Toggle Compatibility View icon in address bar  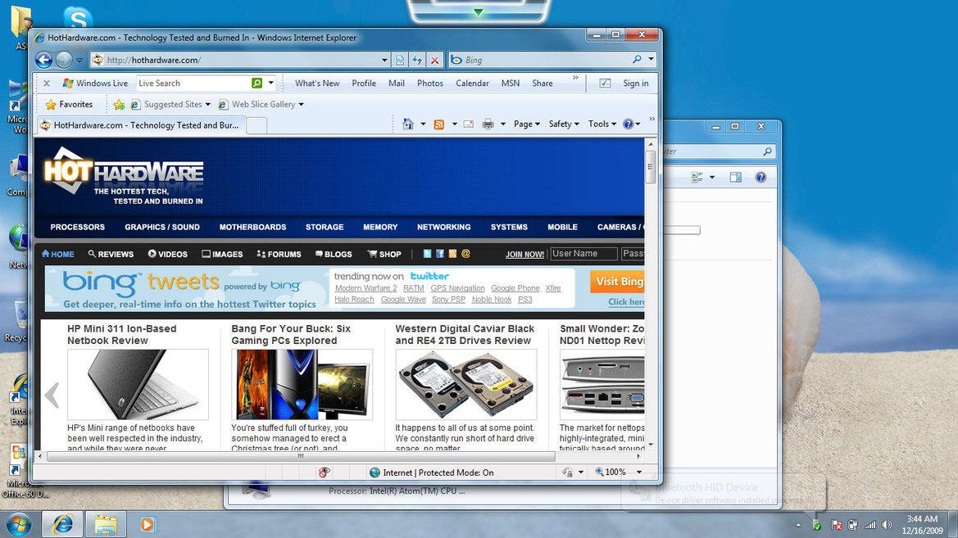coord(400,60)
